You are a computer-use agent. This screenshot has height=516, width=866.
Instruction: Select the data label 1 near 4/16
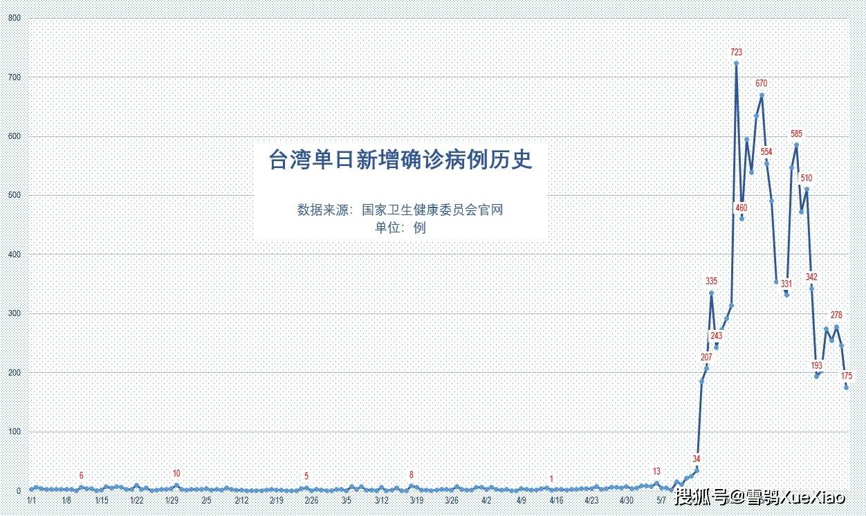click(551, 479)
